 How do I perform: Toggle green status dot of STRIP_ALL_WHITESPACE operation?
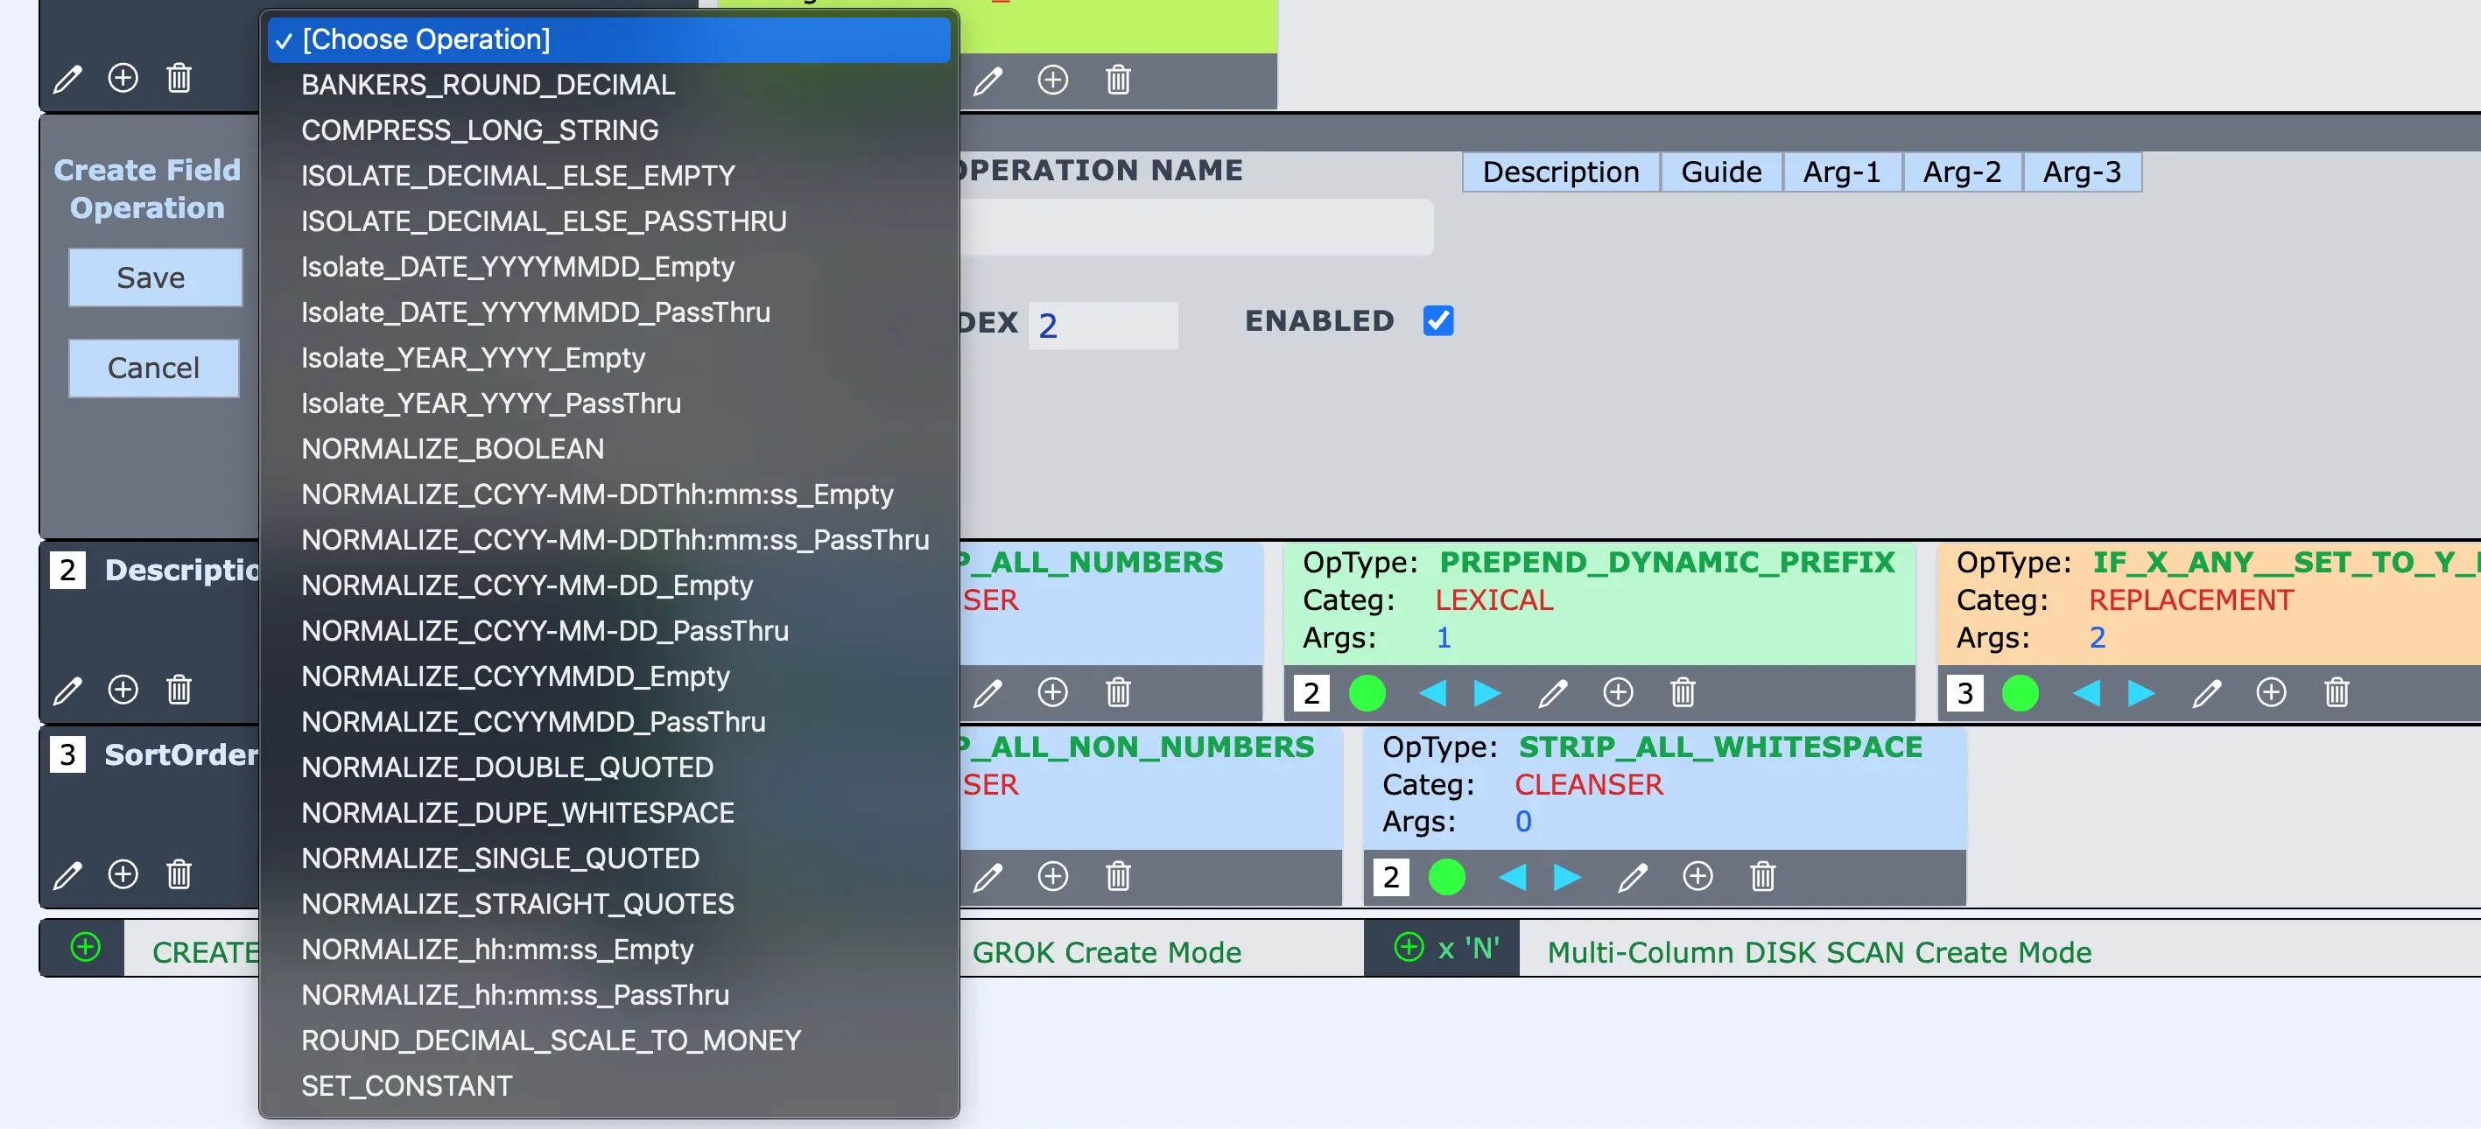point(1446,877)
